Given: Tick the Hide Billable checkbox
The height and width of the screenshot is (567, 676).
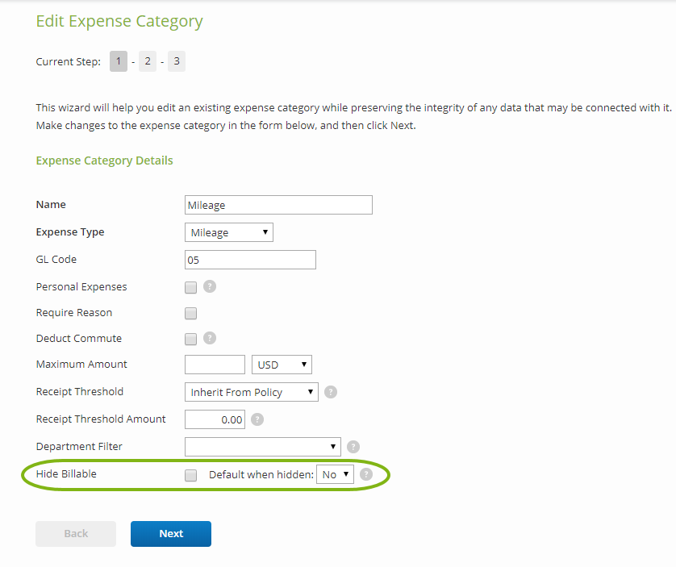Looking at the screenshot, I should click(x=191, y=475).
